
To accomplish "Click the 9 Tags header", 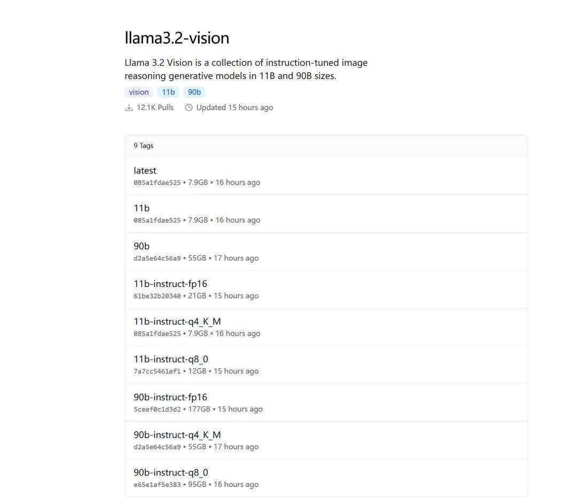I will tap(144, 146).
